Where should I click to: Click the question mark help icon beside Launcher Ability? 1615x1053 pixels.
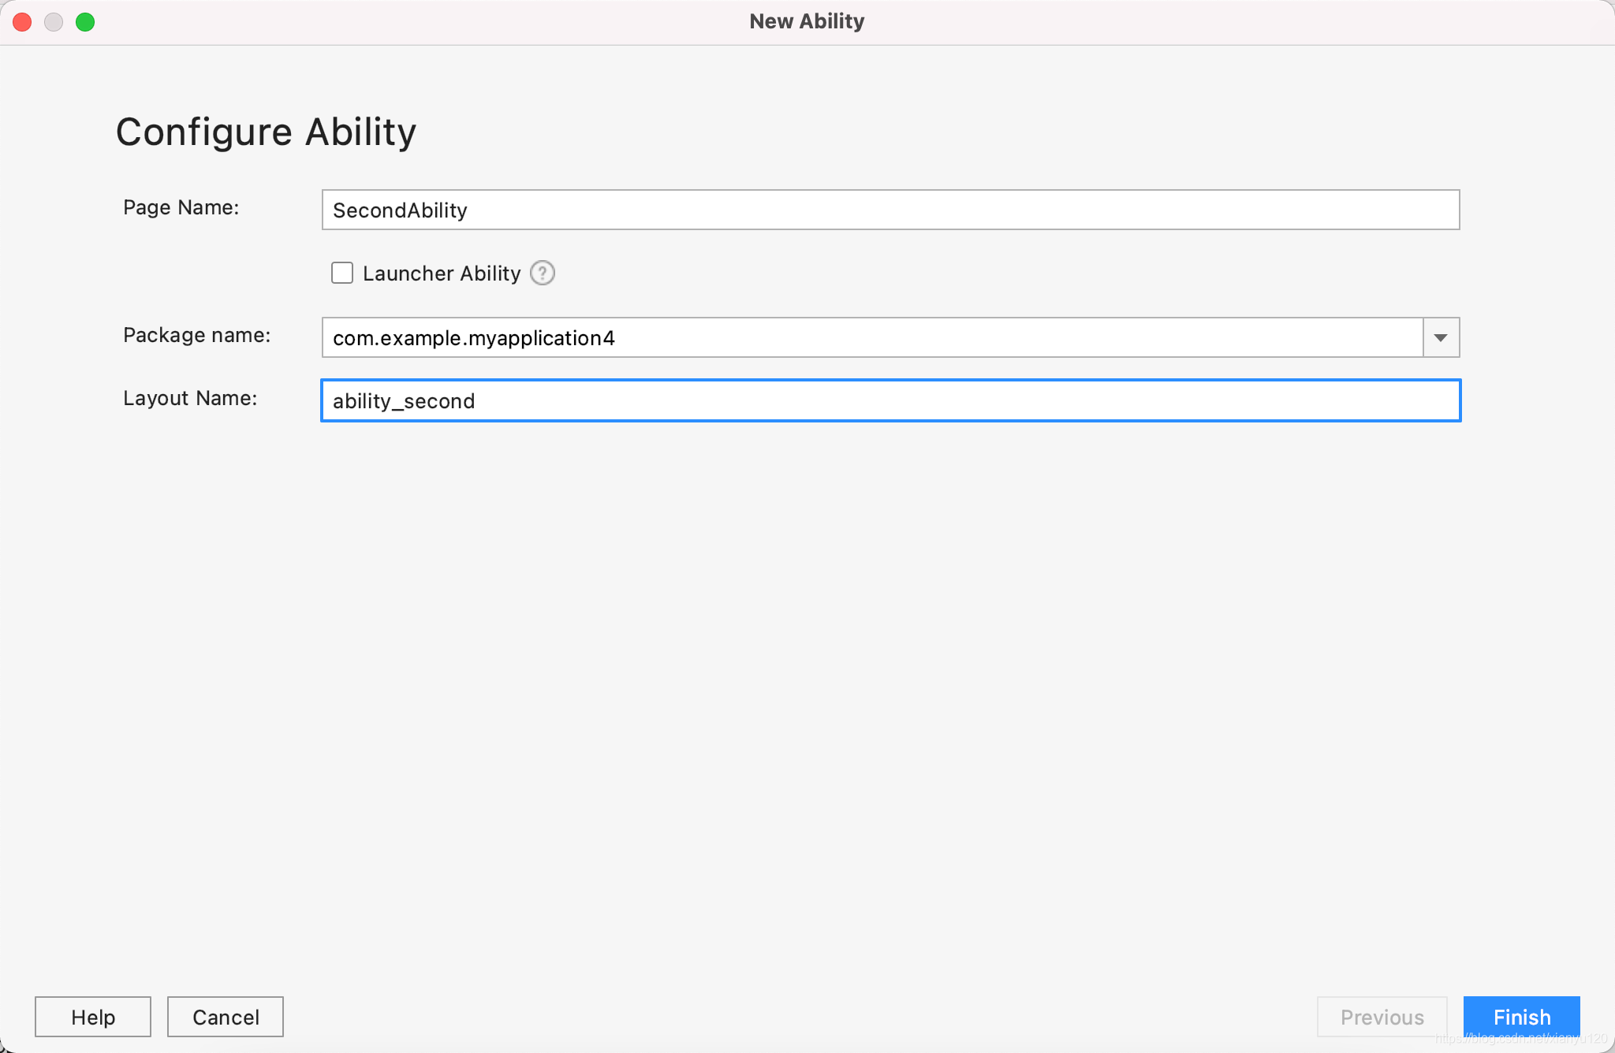[x=543, y=273]
